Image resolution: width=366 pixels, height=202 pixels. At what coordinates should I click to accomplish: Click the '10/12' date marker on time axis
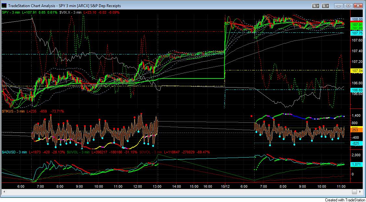[x=225, y=186]
